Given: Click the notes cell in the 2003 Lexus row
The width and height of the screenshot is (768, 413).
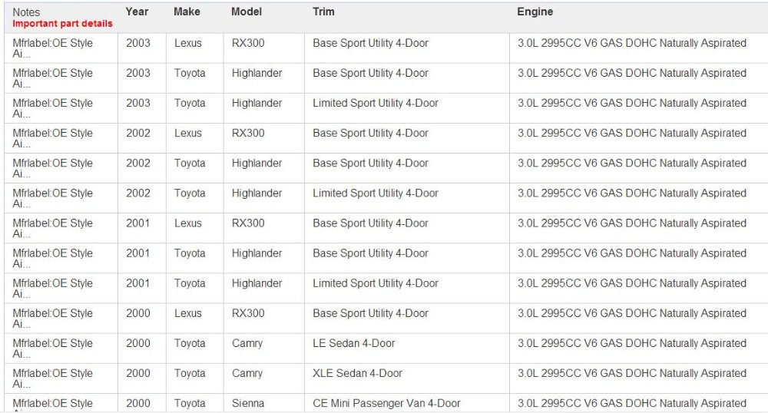Looking at the screenshot, I should click(x=52, y=48).
